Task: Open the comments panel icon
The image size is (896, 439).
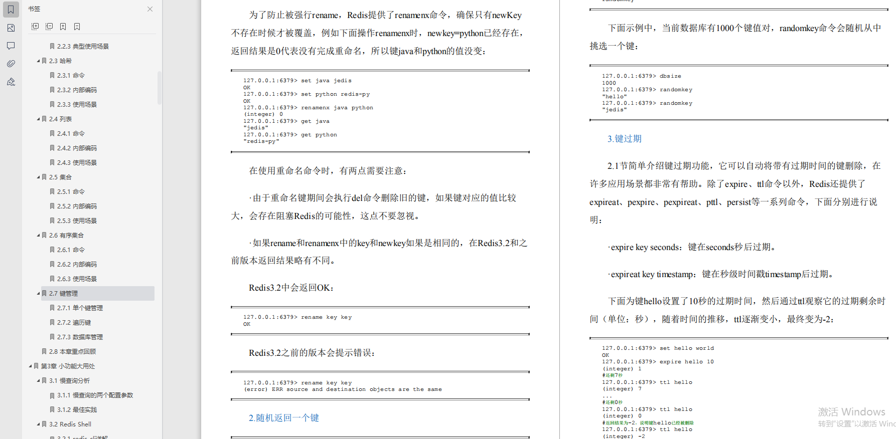Action: pos(11,46)
